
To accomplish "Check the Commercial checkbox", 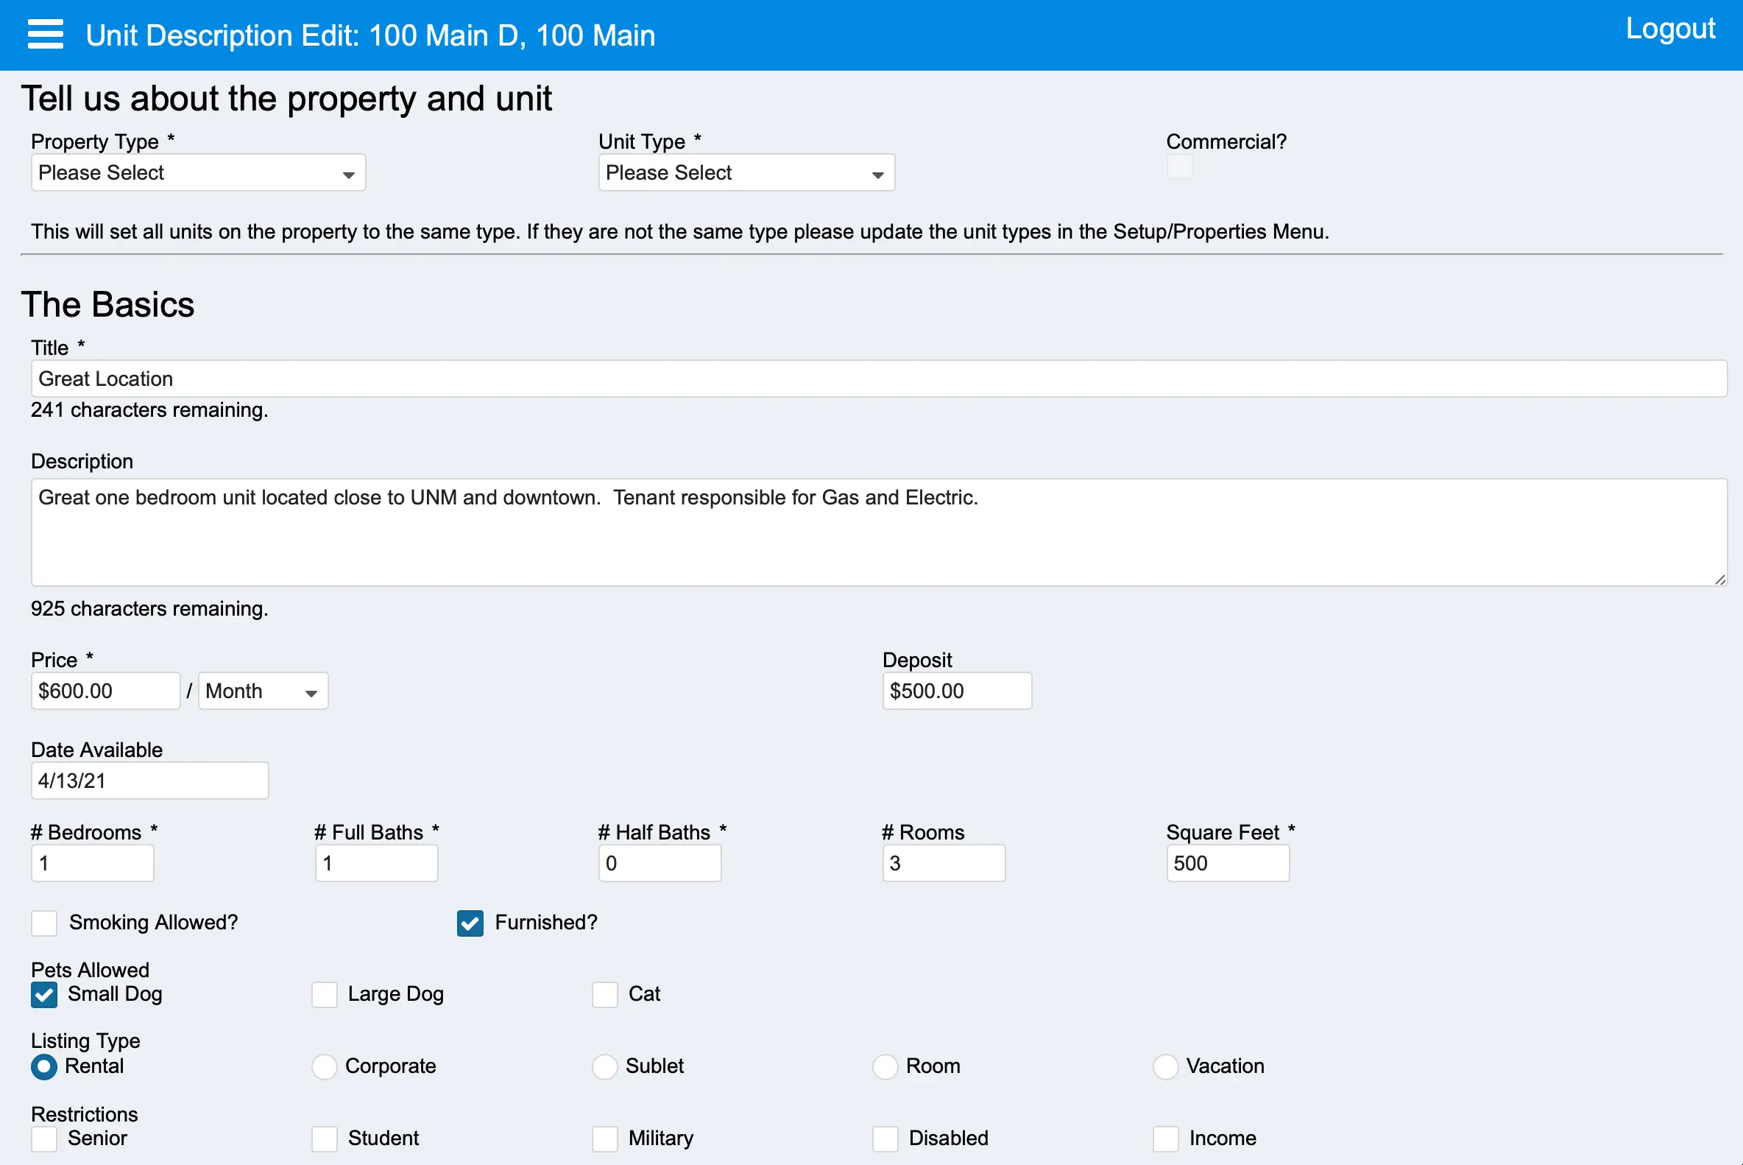I will click(x=1179, y=167).
